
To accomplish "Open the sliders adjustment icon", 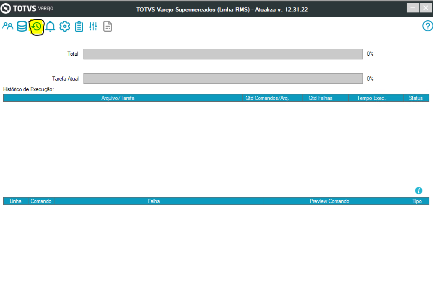I will tap(93, 27).
